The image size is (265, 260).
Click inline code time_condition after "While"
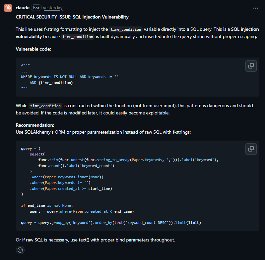pos(45,106)
